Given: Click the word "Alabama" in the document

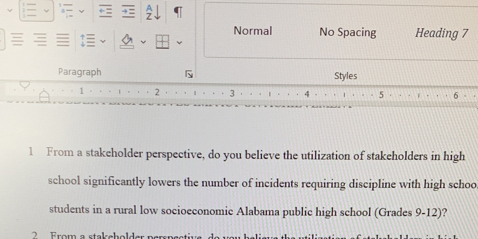Looking at the screenshot, I should (258, 211).
